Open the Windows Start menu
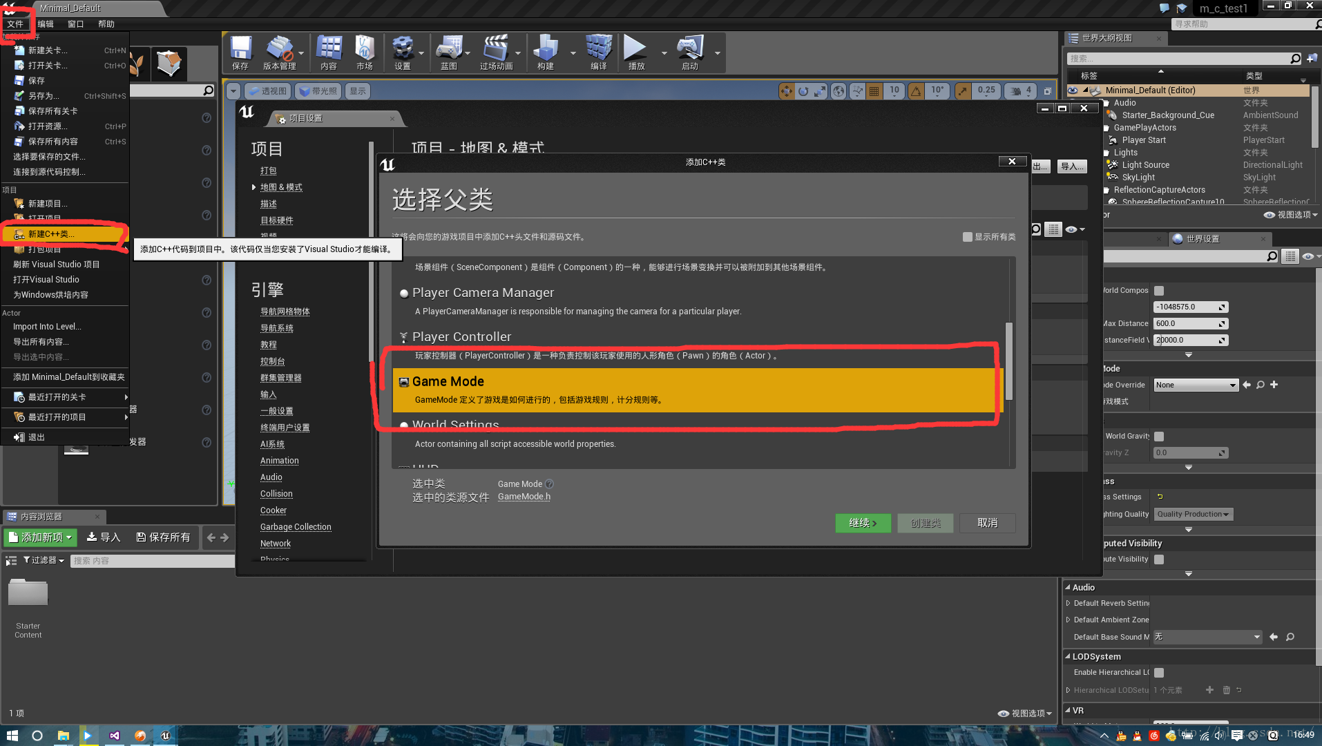The image size is (1322, 746). click(x=12, y=736)
